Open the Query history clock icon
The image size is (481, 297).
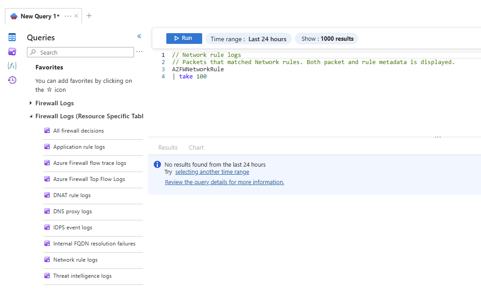12,80
